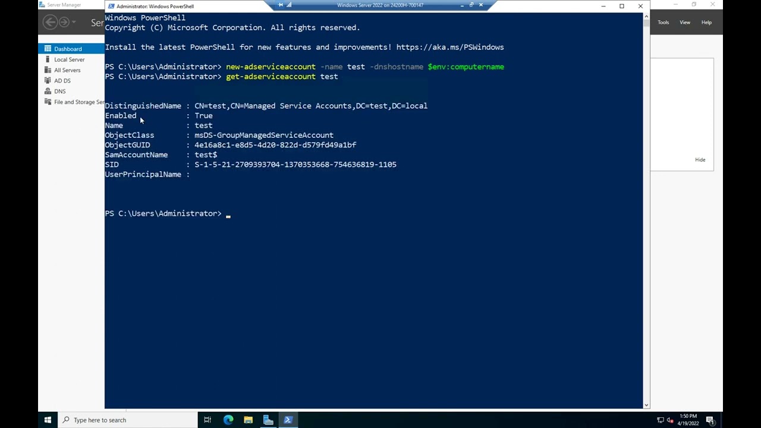Close the VM connection bar session
761x428 pixels.
pos(481,5)
